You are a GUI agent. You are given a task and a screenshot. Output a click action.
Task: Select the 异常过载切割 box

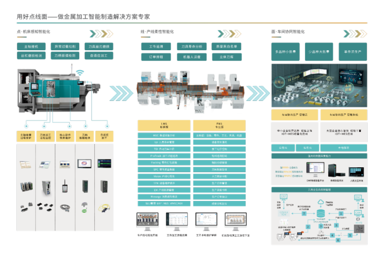[x=65, y=46]
